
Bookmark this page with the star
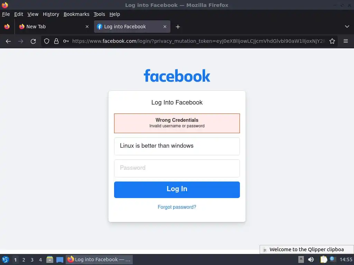(332, 41)
